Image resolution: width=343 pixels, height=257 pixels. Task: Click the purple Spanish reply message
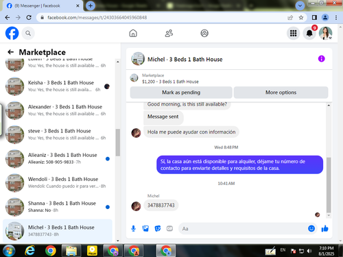click(x=239, y=164)
